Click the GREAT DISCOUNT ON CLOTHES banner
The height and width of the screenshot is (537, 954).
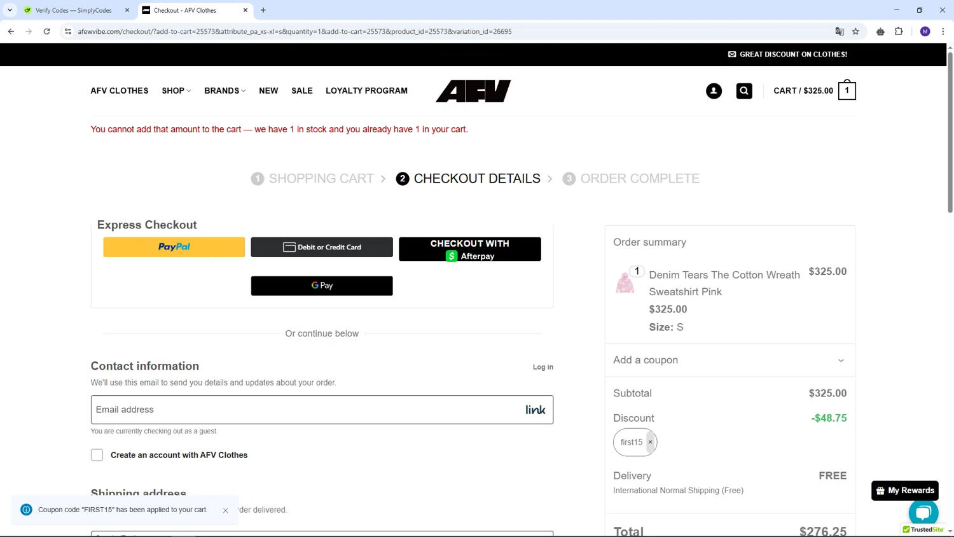[787, 54]
